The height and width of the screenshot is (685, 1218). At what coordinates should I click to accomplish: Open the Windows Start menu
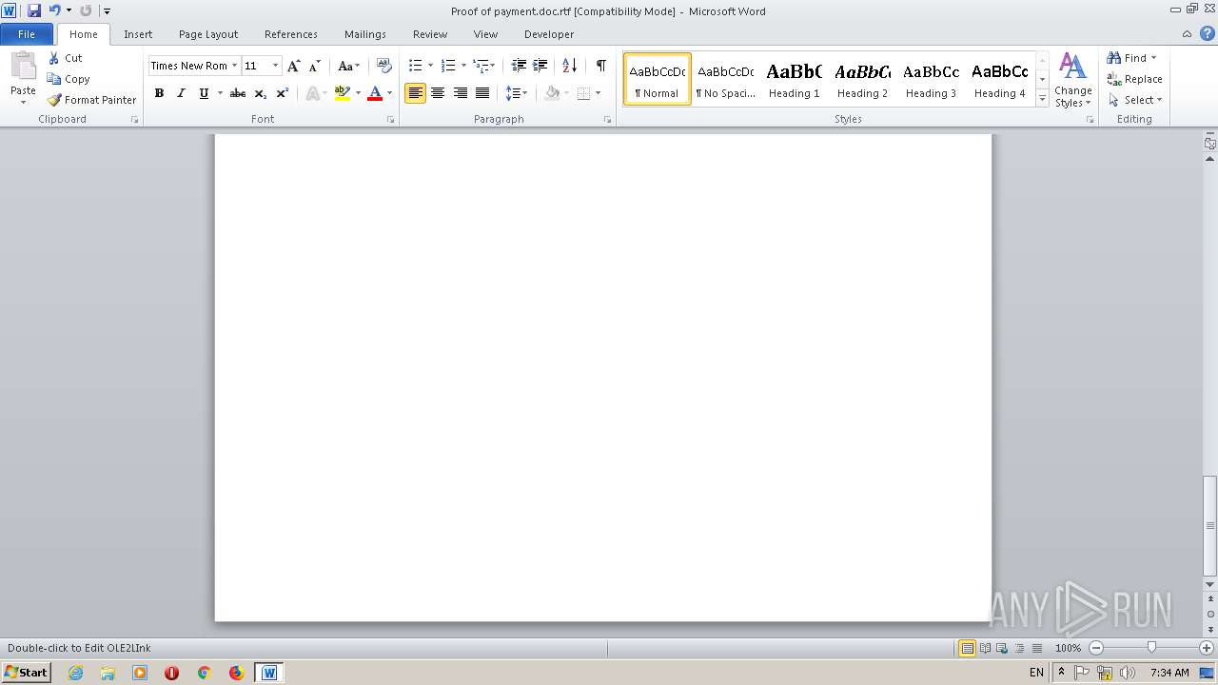coord(26,673)
